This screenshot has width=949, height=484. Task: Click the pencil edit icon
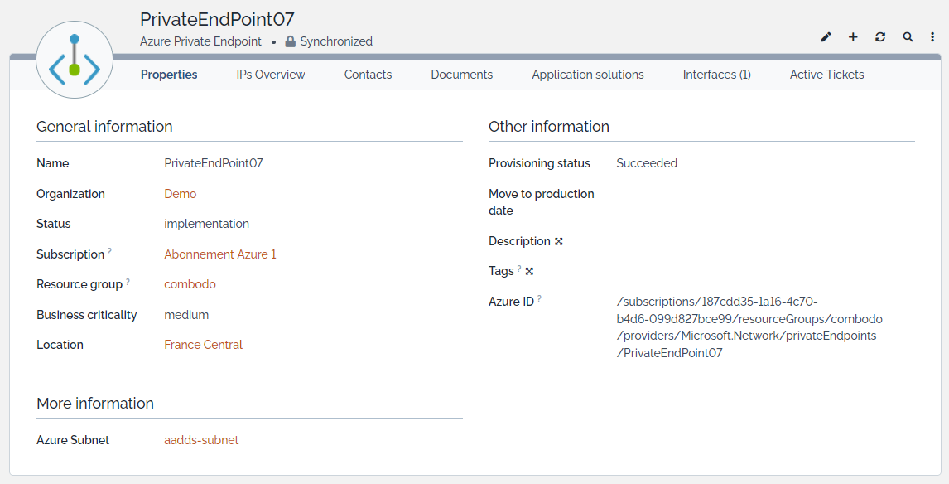[826, 37]
